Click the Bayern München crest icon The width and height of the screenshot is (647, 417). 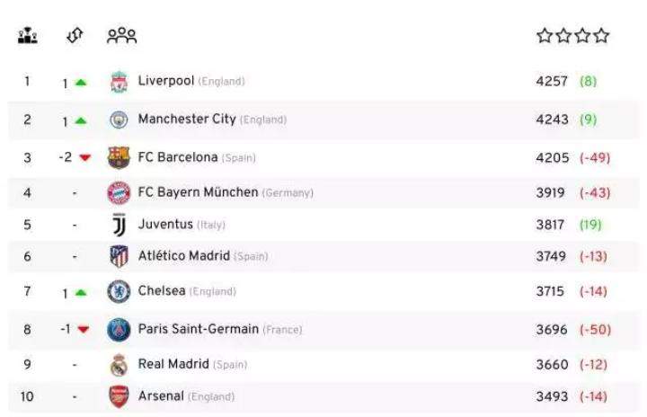point(119,193)
